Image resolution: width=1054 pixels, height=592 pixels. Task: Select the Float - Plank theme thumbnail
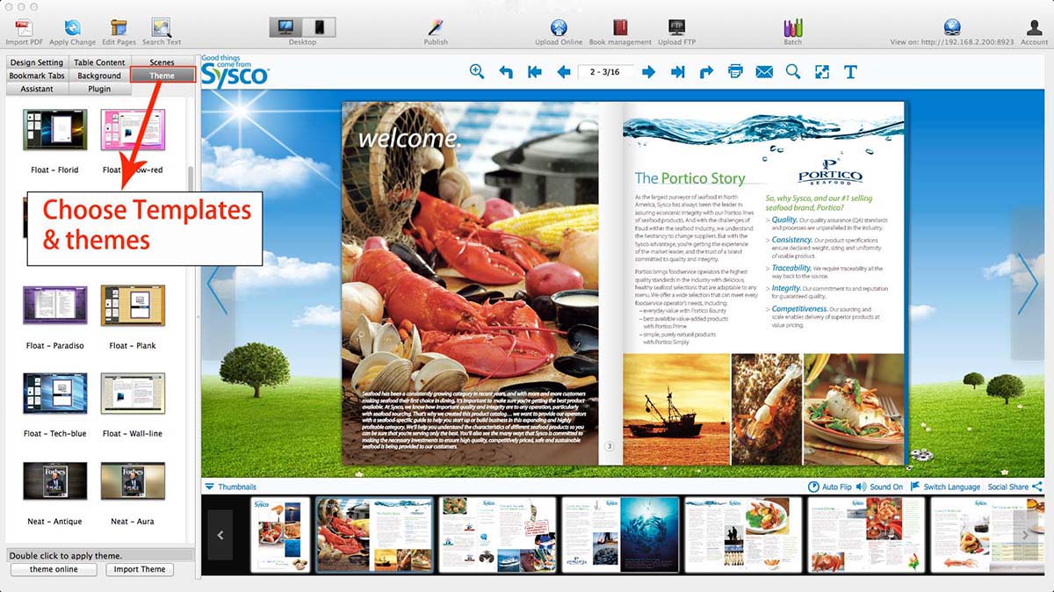pos(133,306)
